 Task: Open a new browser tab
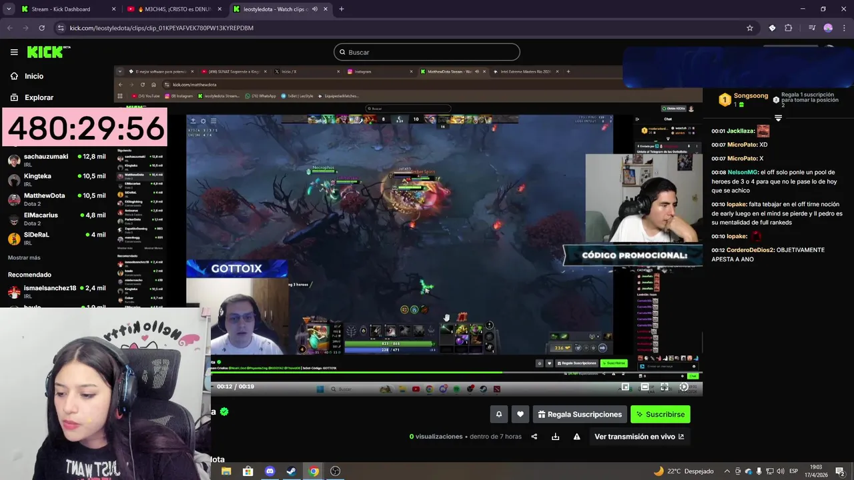click(x=341, y=9)
